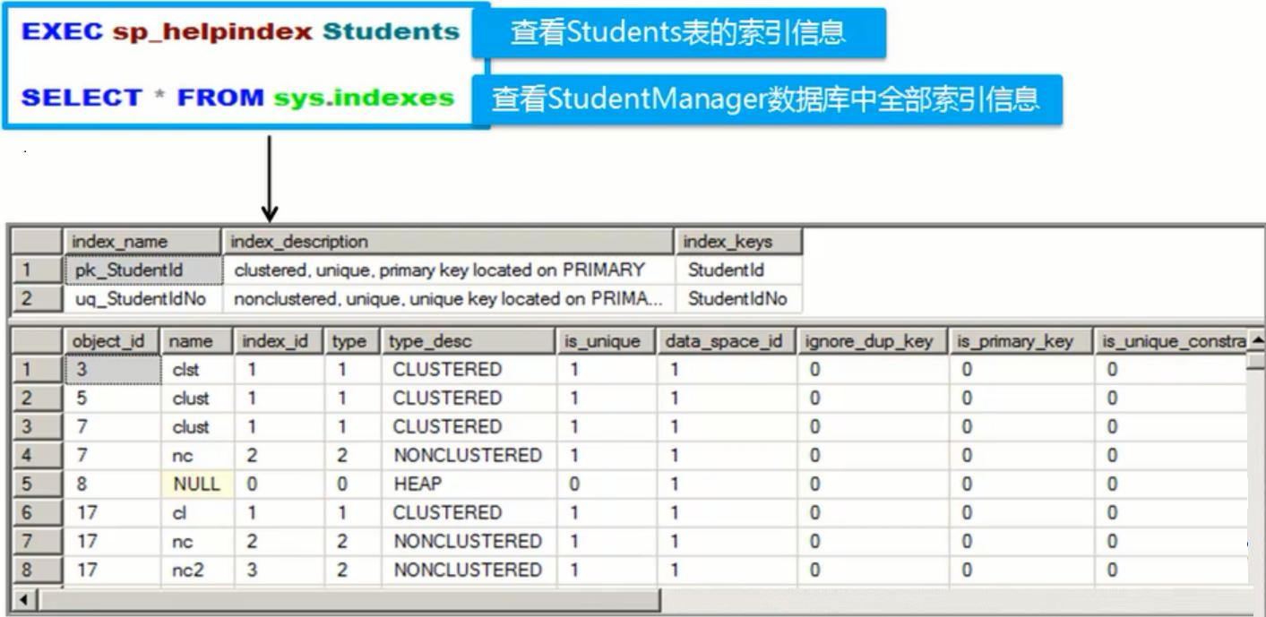Select the uq_StudentIdNo cell
The width and height of the screenshot is (1266, 617).
pyautogui.click(x=142, y=299)
